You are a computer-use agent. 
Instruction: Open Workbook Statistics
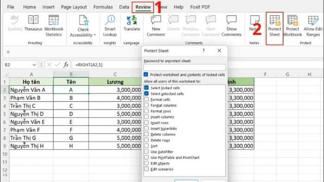54,26
